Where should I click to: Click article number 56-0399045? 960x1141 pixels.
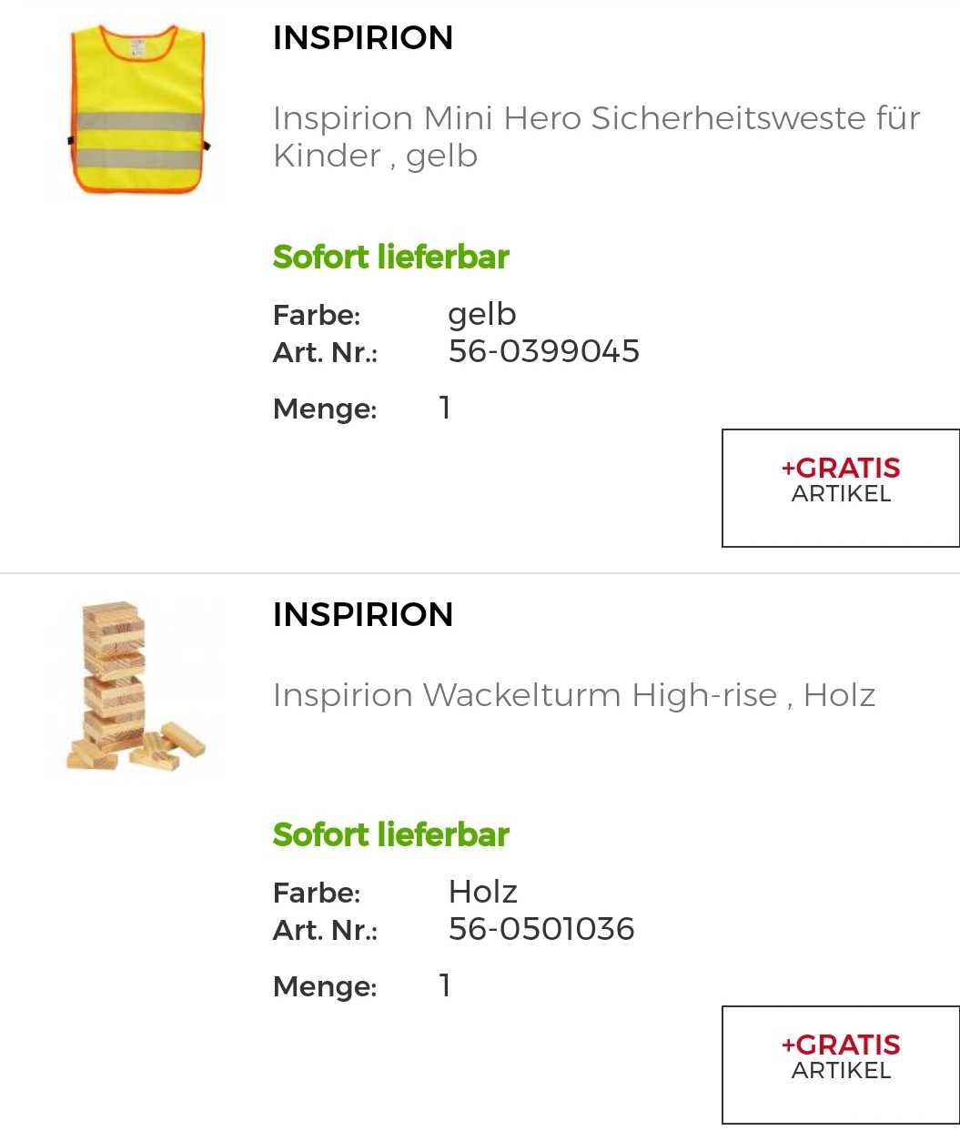(x=544, y=351)
